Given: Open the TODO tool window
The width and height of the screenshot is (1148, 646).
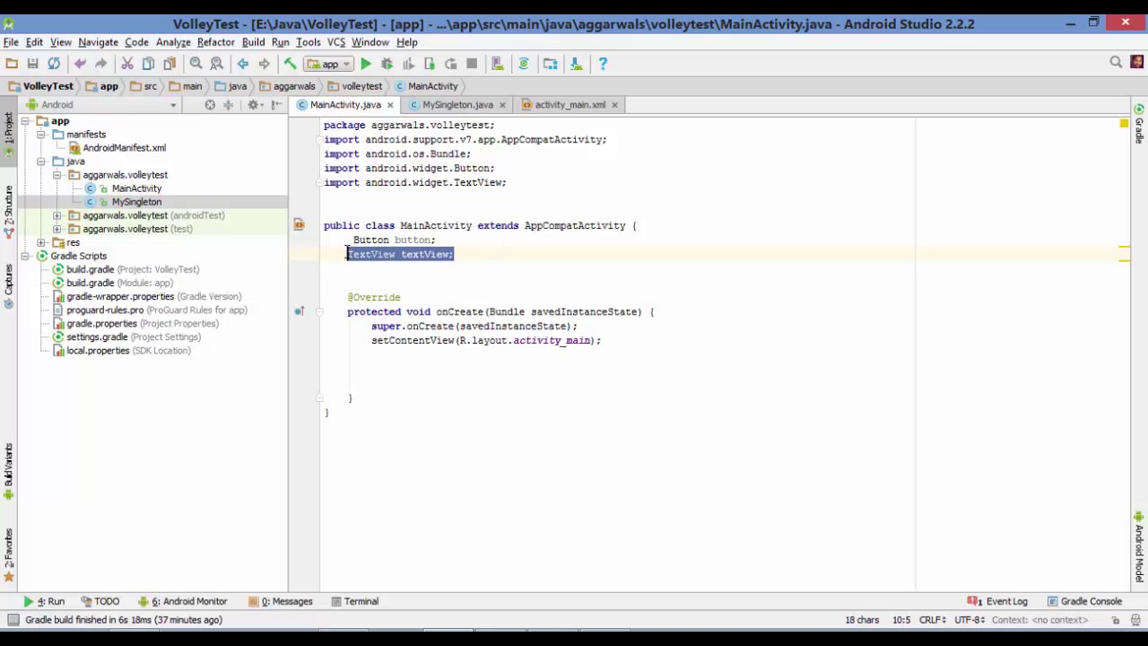Looking at the screenshot, I should click(100, 601).
